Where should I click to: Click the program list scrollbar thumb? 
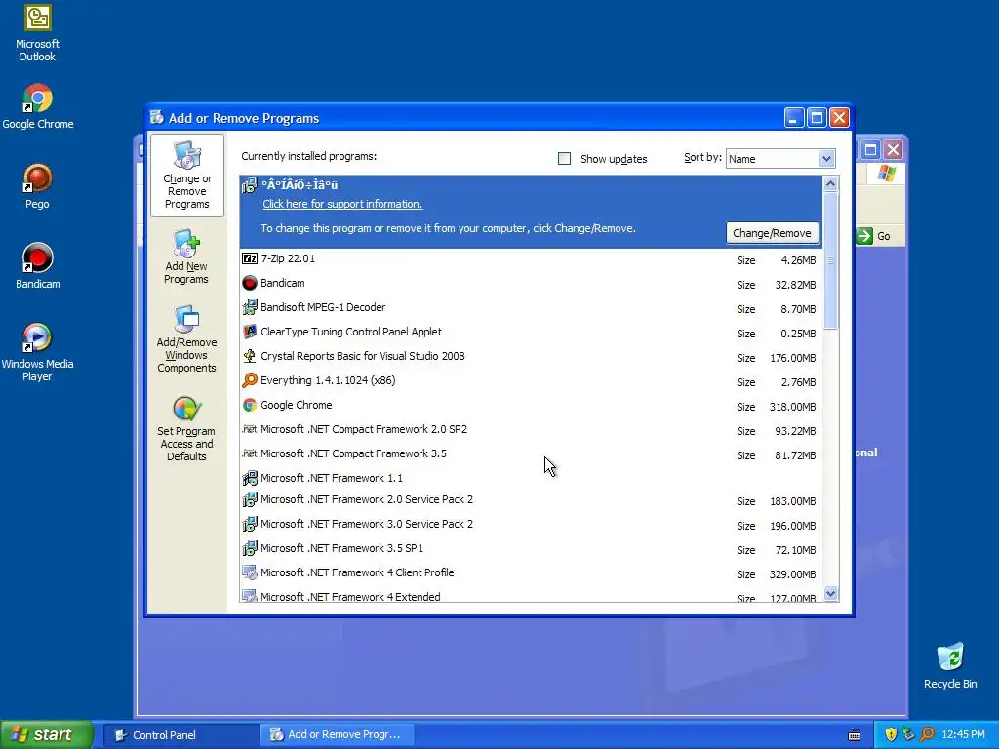click(x=830, y=260)
